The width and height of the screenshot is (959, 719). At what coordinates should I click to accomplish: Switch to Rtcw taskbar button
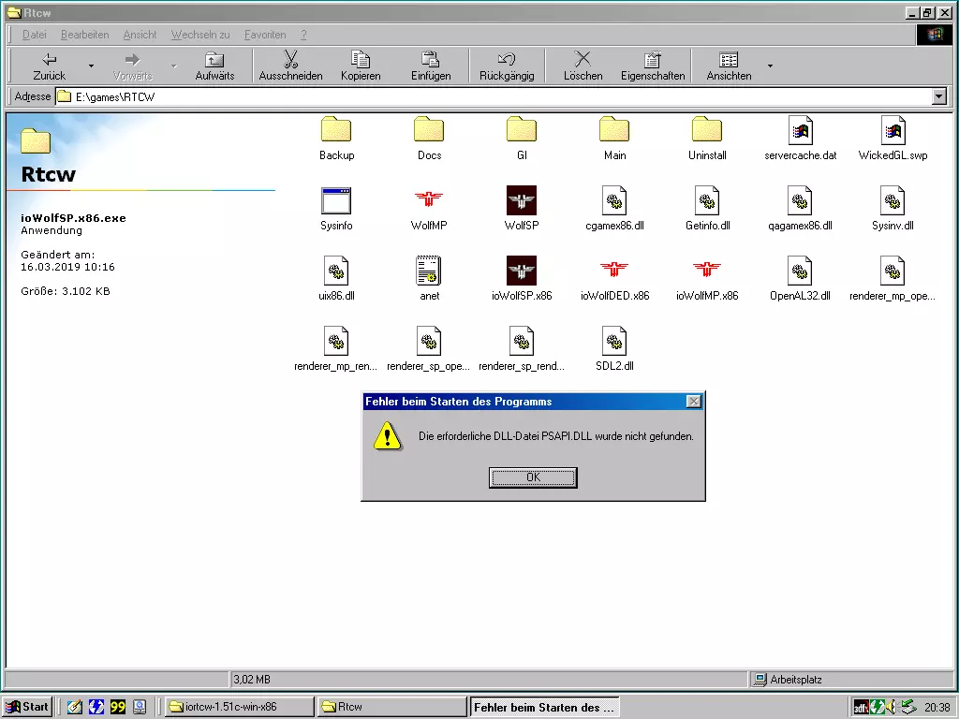[x=392, y=707]
